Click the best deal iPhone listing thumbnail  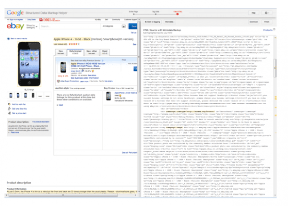click(x=63, y=67)
